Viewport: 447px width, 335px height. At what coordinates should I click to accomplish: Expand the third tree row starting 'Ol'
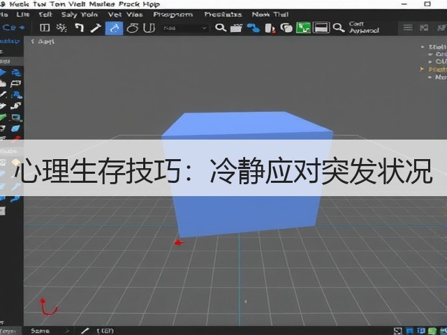pos(430,61)
